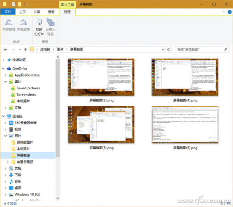Select OneDrive in the sidebar
Screen dimensions: 233x207
tap(20, 68)
